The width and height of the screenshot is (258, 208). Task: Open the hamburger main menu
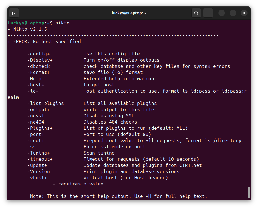[x=208, y=13]
